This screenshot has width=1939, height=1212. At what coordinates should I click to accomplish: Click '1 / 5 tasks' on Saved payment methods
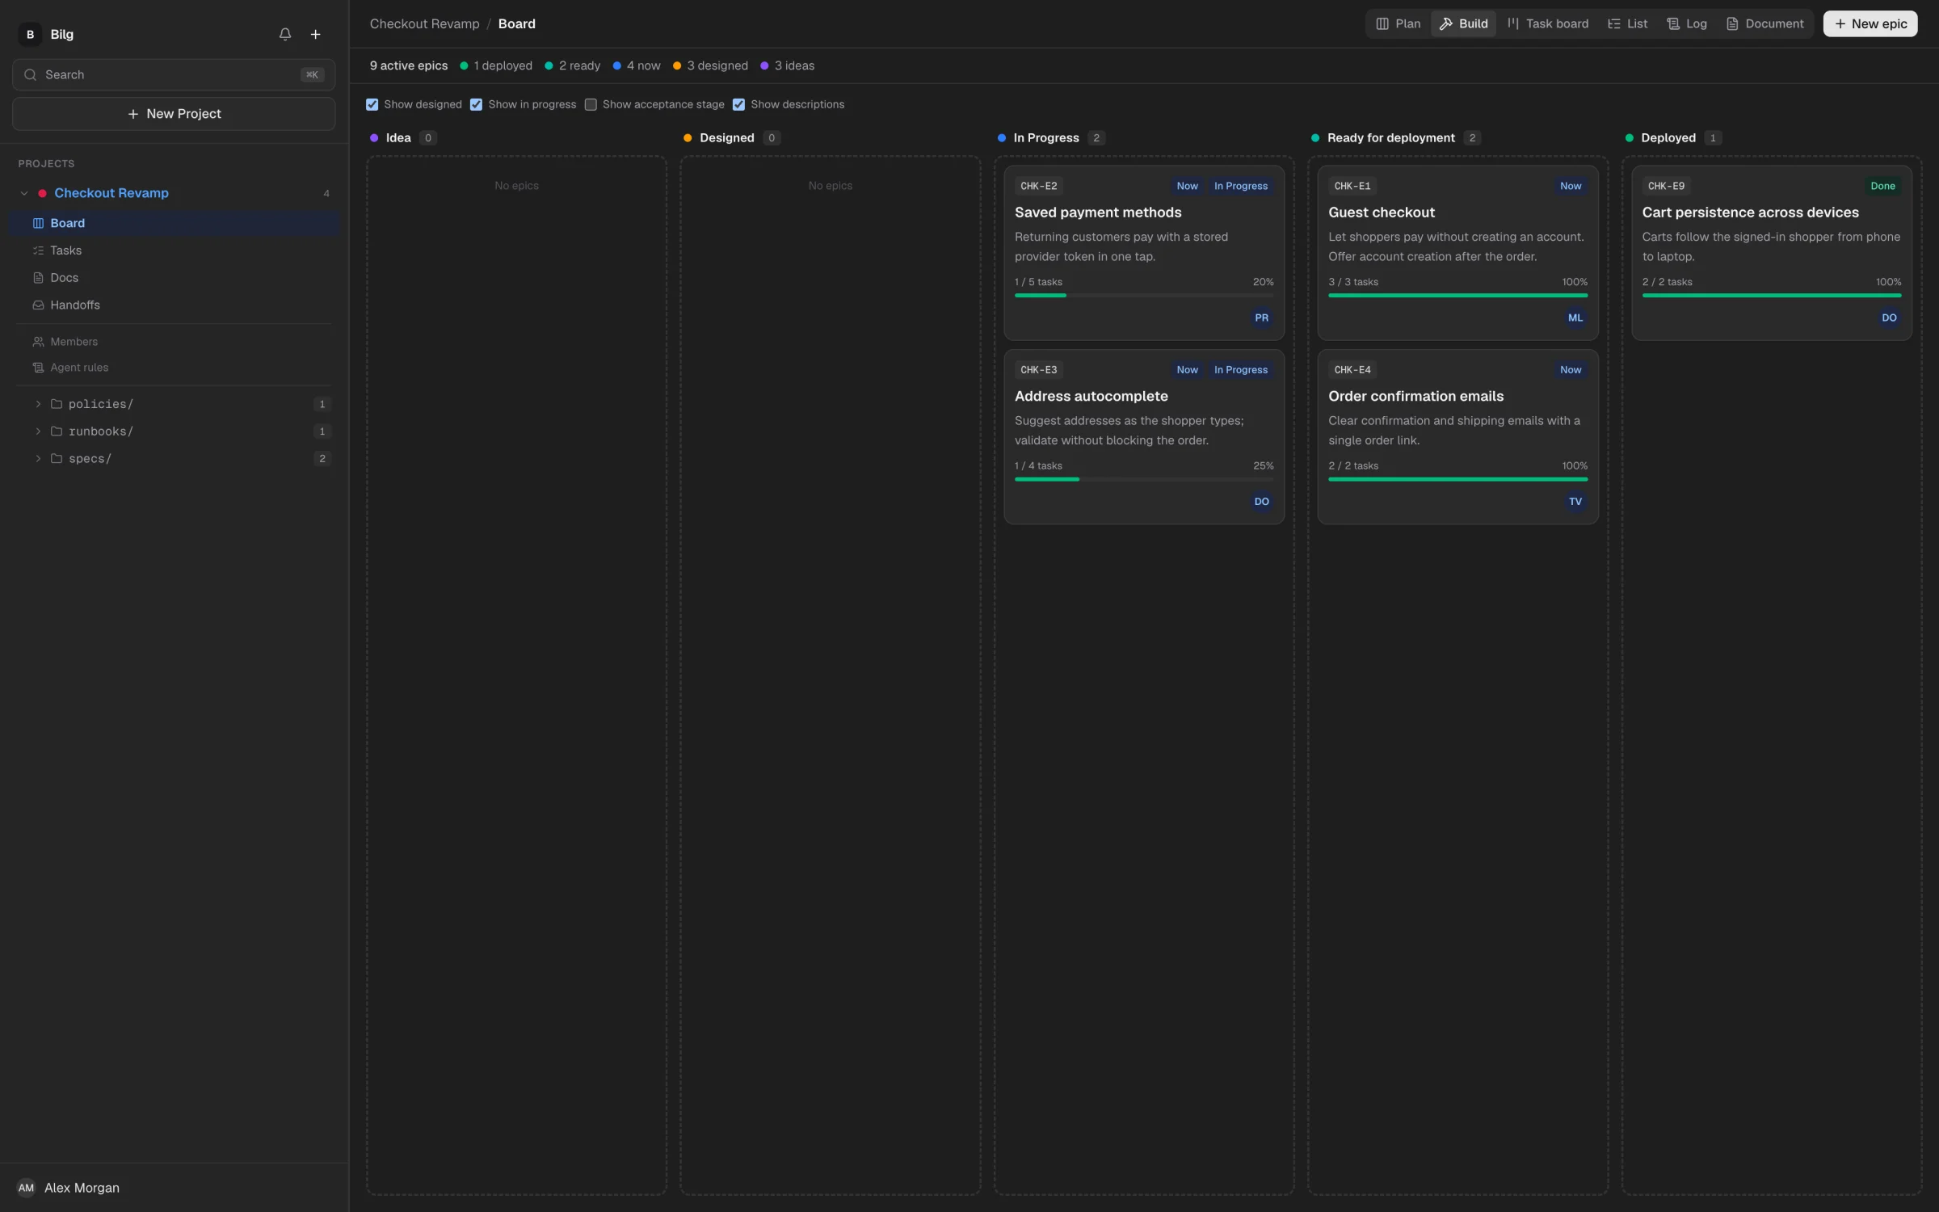(1038, 282)
